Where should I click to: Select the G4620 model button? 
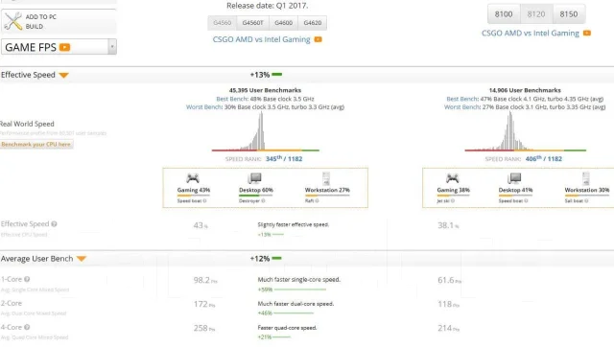[x=312, y=23]
